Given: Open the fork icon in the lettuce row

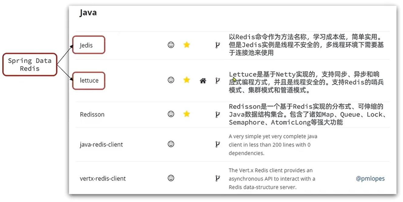Looking at the screenshot, I should pos(217,80).
